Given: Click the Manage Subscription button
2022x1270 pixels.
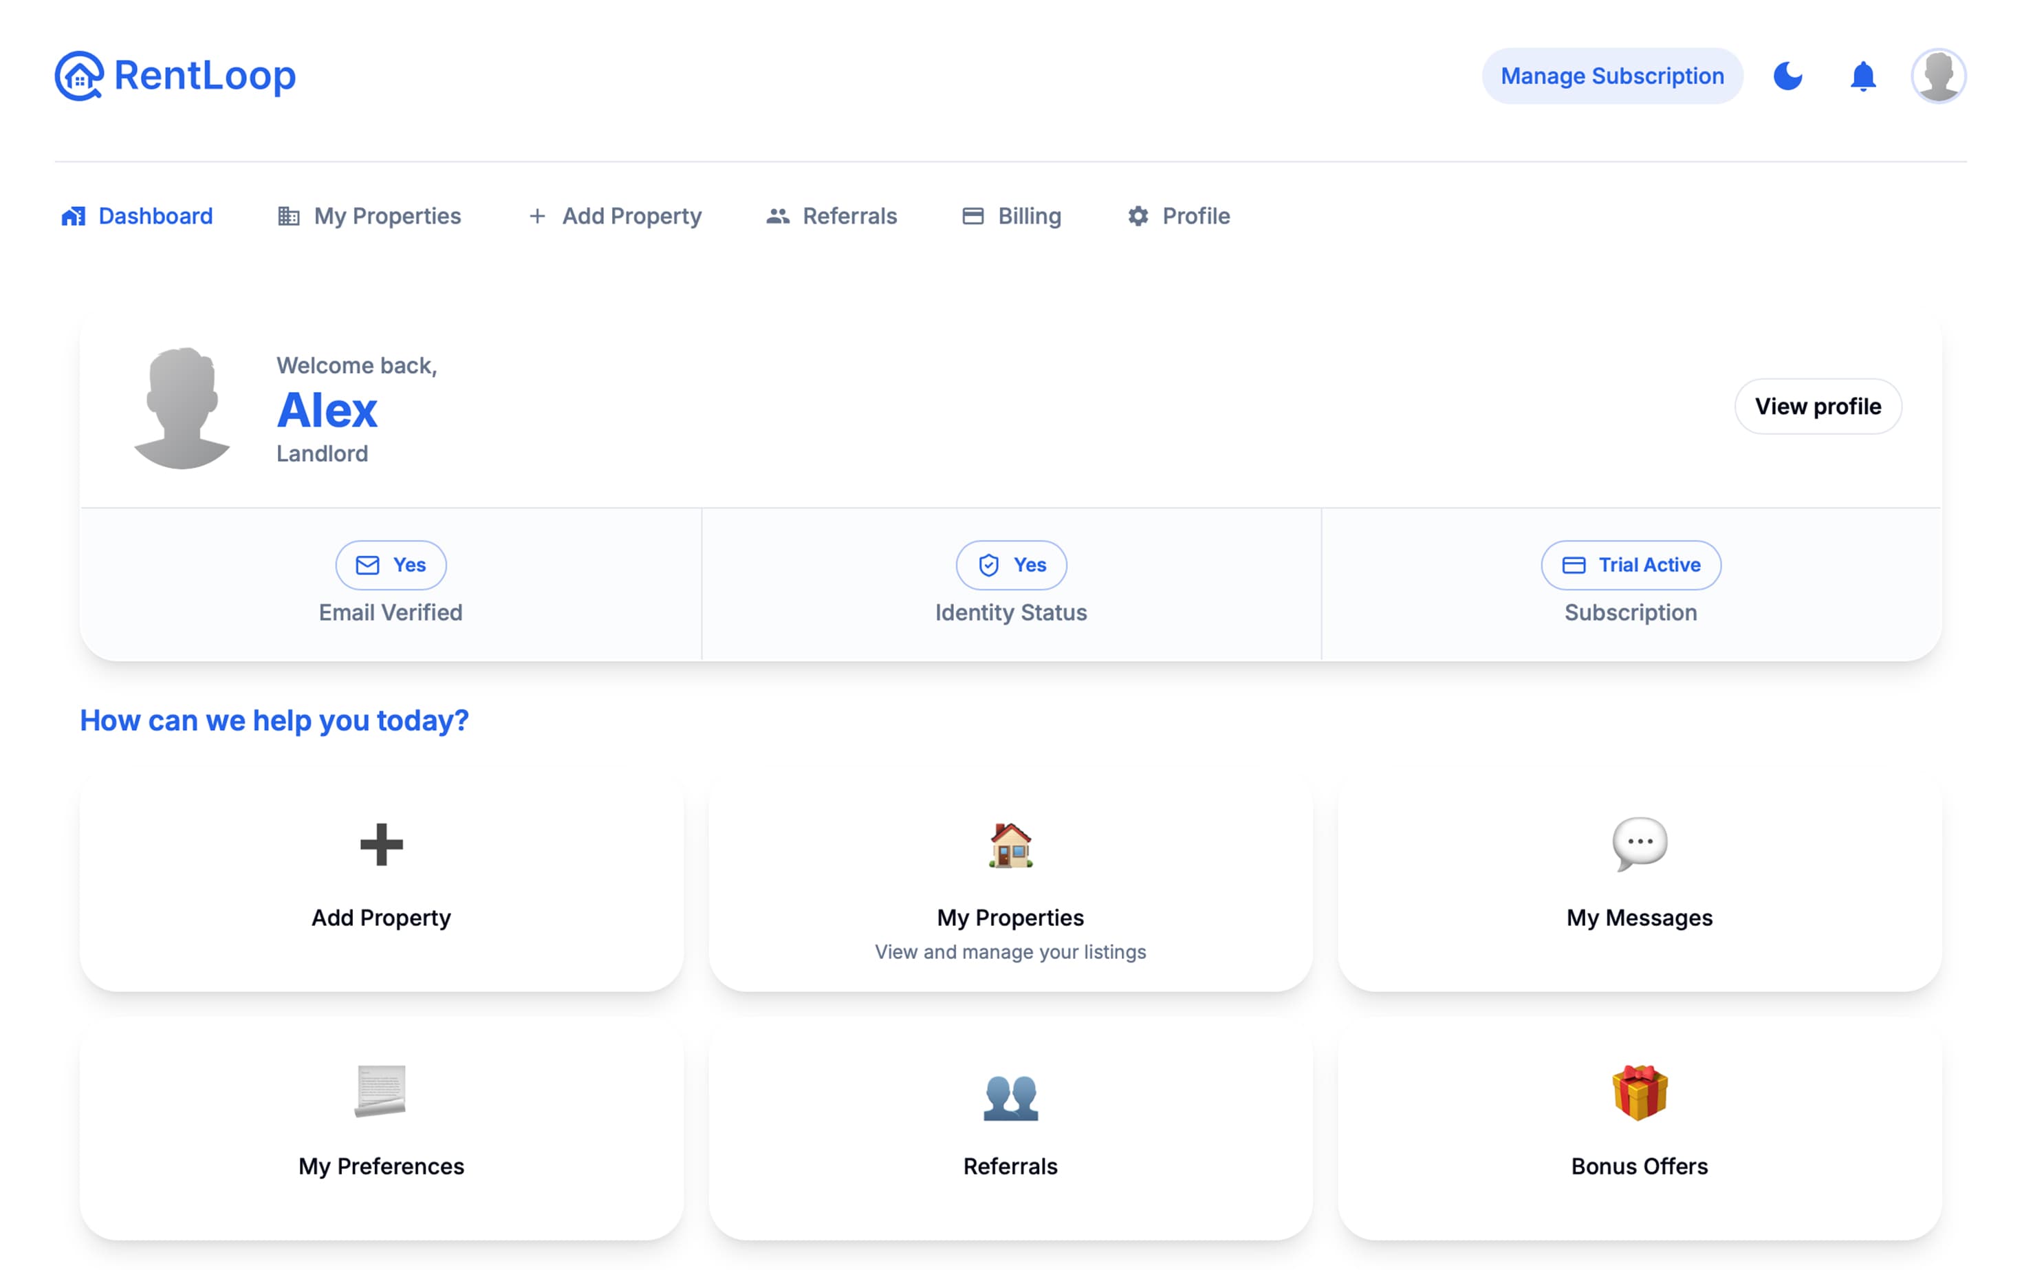Looking at the screenshot, I should [x=1611, y=76].
